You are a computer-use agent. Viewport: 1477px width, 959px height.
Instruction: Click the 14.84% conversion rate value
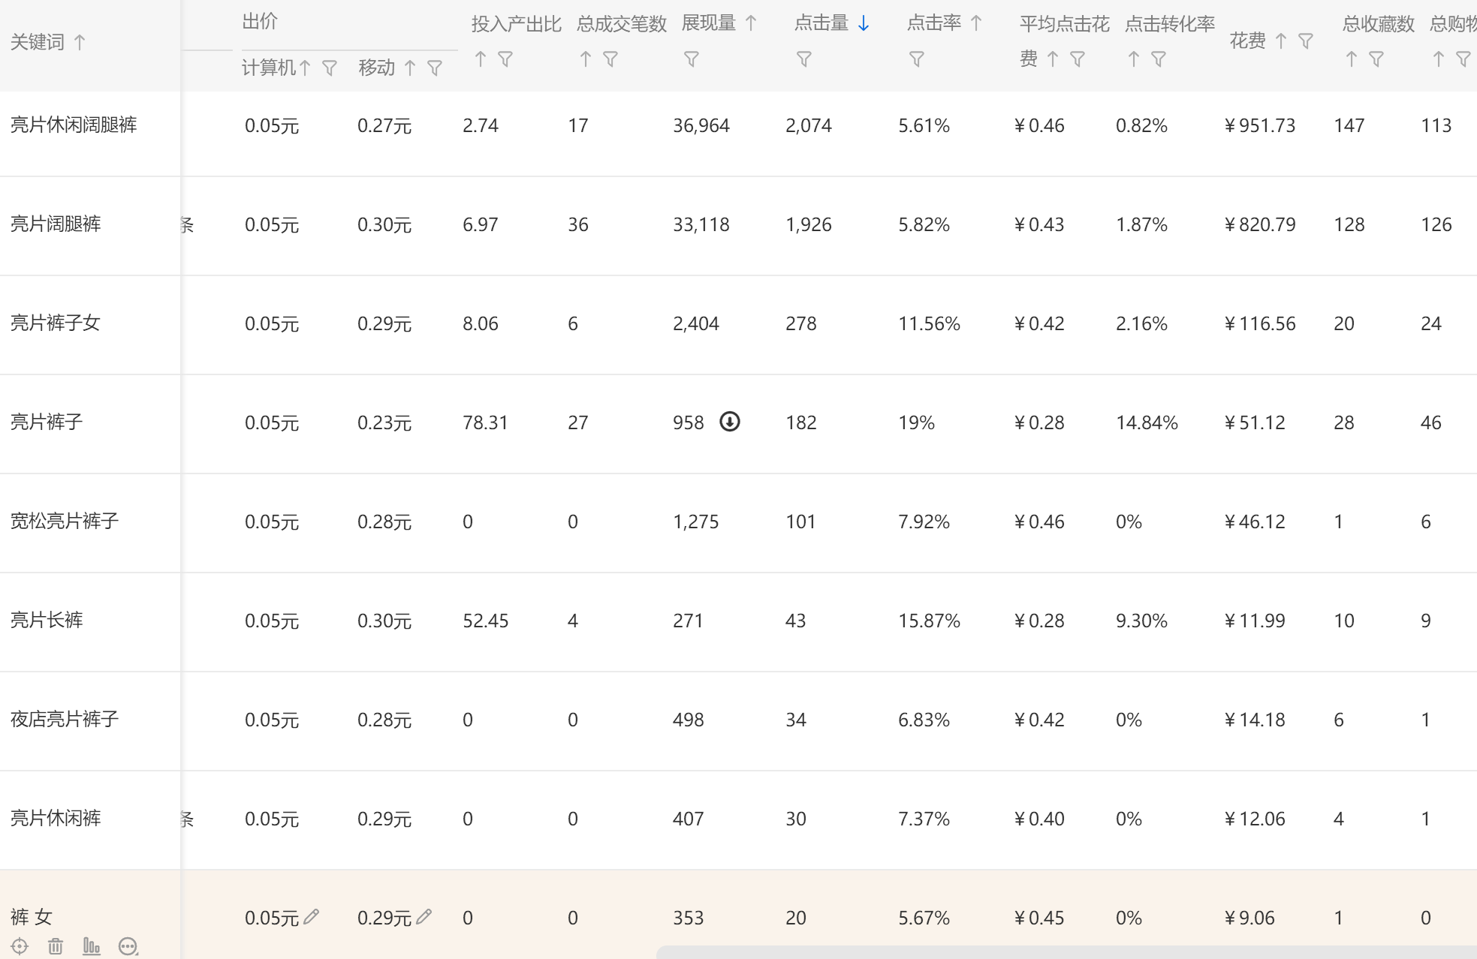point(1147,422)
